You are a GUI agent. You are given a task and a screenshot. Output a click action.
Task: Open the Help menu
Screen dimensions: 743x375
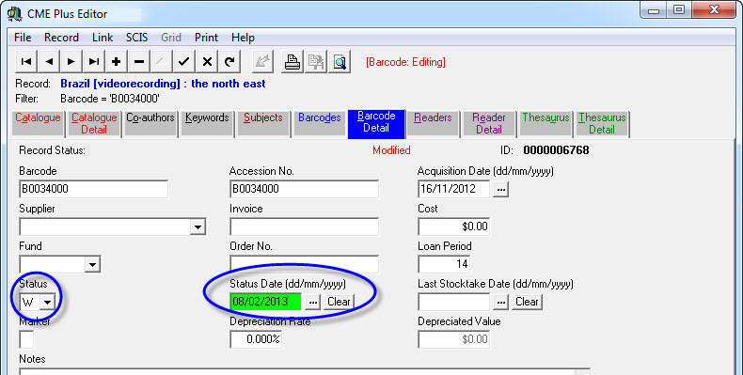(x=243, y=38)
